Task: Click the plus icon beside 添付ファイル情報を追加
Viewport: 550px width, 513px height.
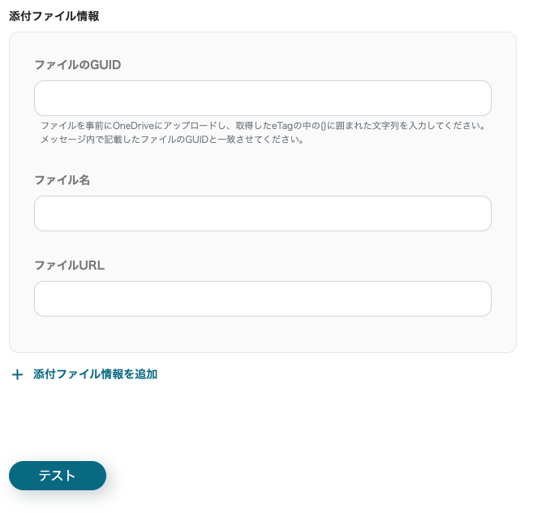Action: (x=18, y=375)
